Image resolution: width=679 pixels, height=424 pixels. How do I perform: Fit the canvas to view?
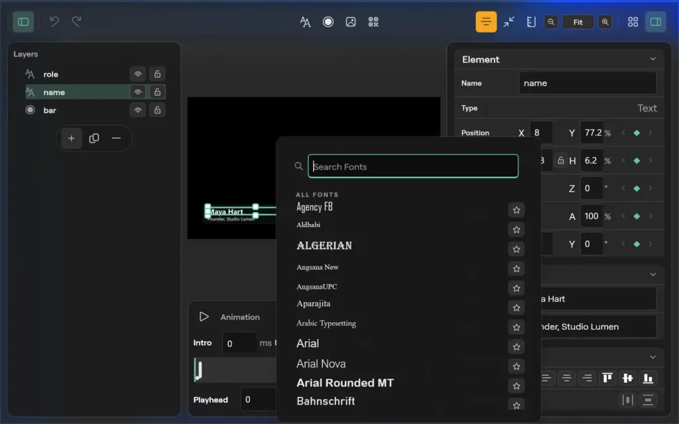tap(578, 22)
